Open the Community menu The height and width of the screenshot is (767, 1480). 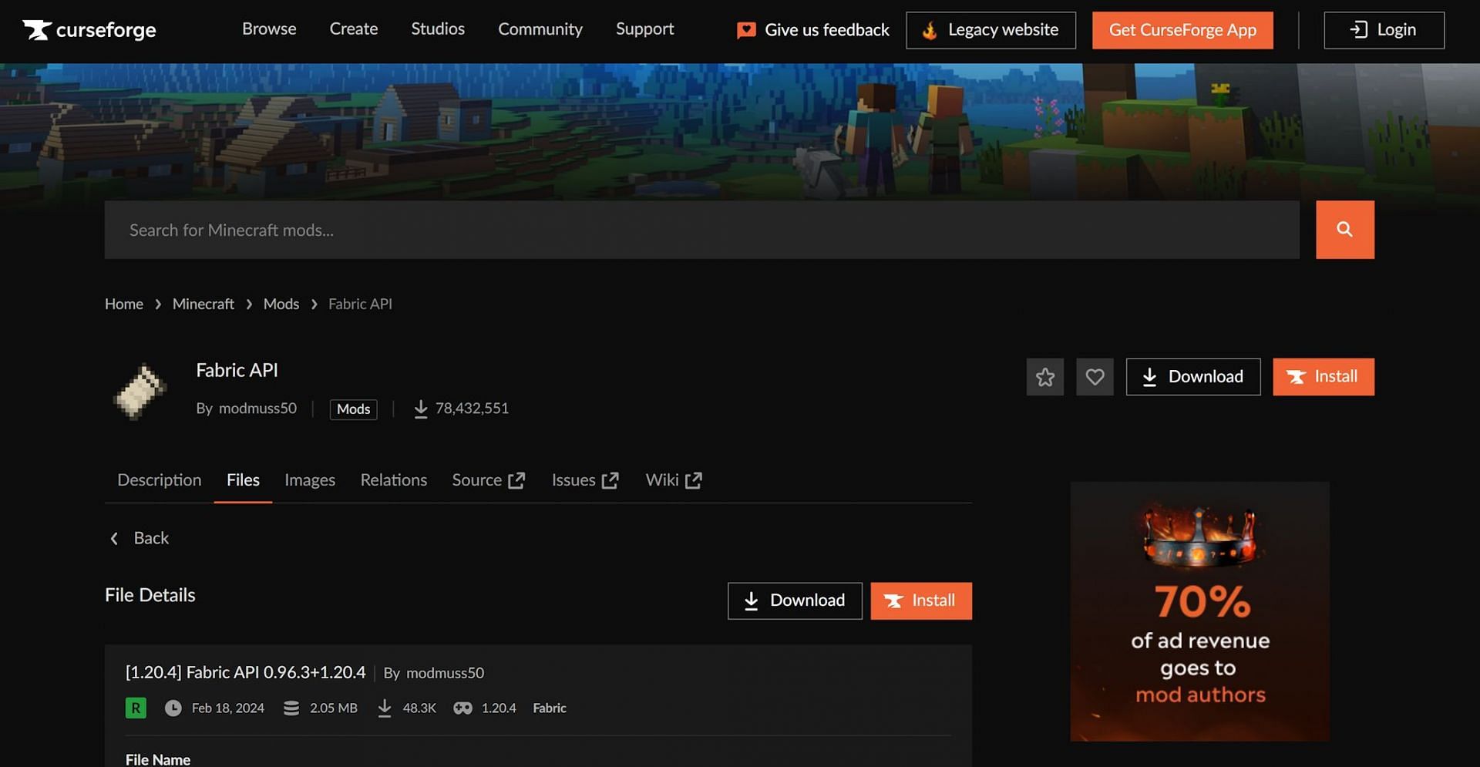click(x=540, y=29)
